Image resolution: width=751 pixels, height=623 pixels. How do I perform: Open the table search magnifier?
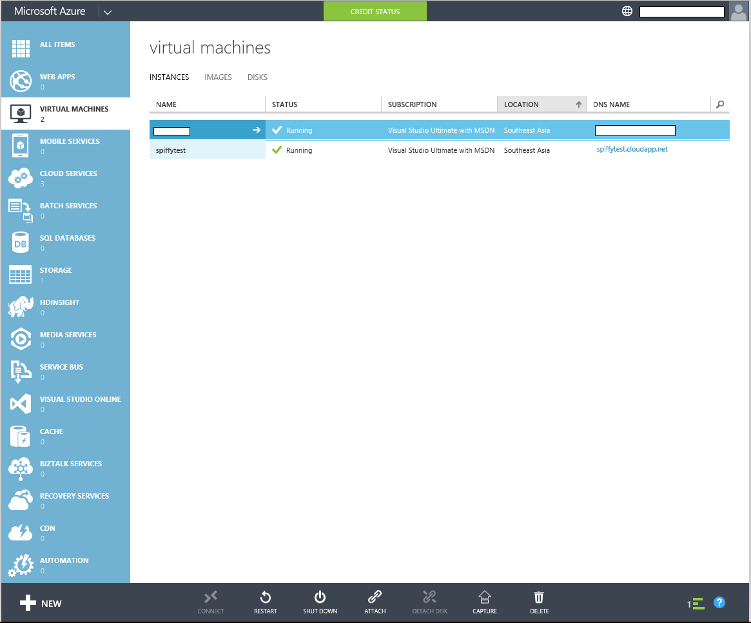(x=720, y=104)
